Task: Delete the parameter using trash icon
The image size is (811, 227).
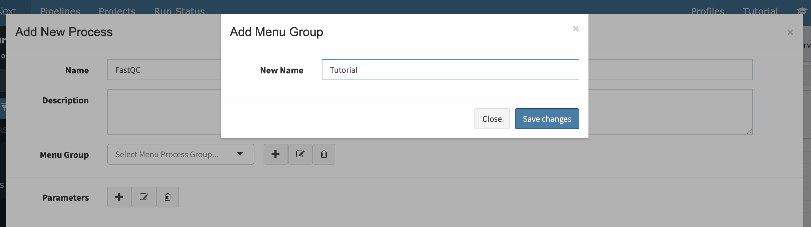Action: point(168,197)
